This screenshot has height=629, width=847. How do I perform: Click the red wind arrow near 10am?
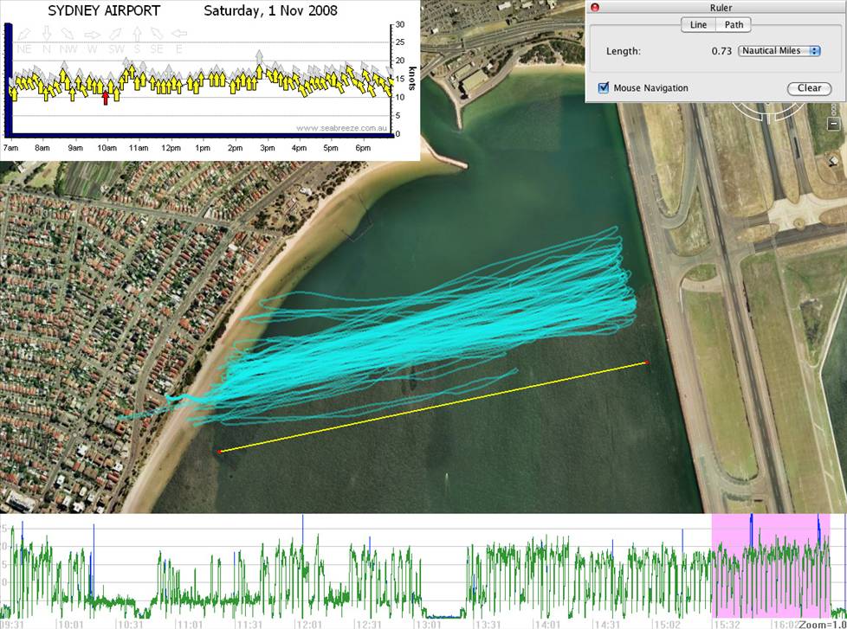coord(106,97)
